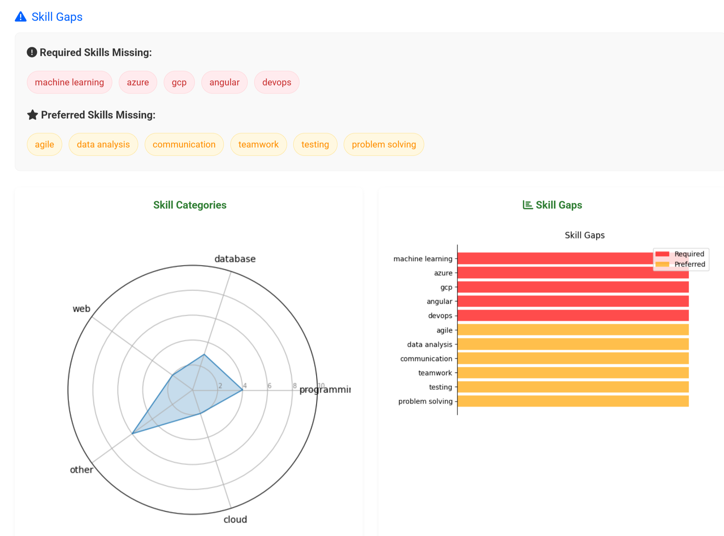The height and width of the screenshot is (536, 724).
Task: Click the star icon beside Preferred Skills Missing
Action: (32, 115)
